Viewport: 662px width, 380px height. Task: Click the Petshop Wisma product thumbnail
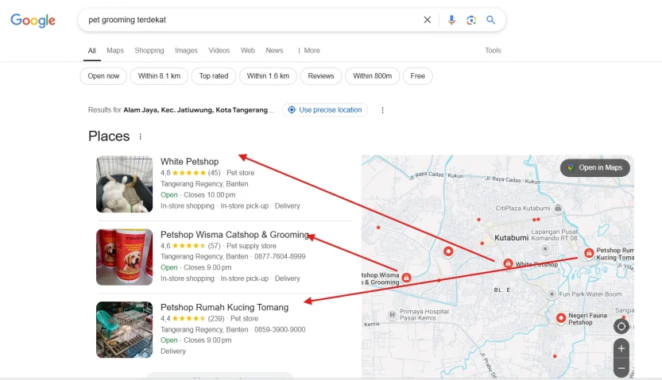[125, 257]
